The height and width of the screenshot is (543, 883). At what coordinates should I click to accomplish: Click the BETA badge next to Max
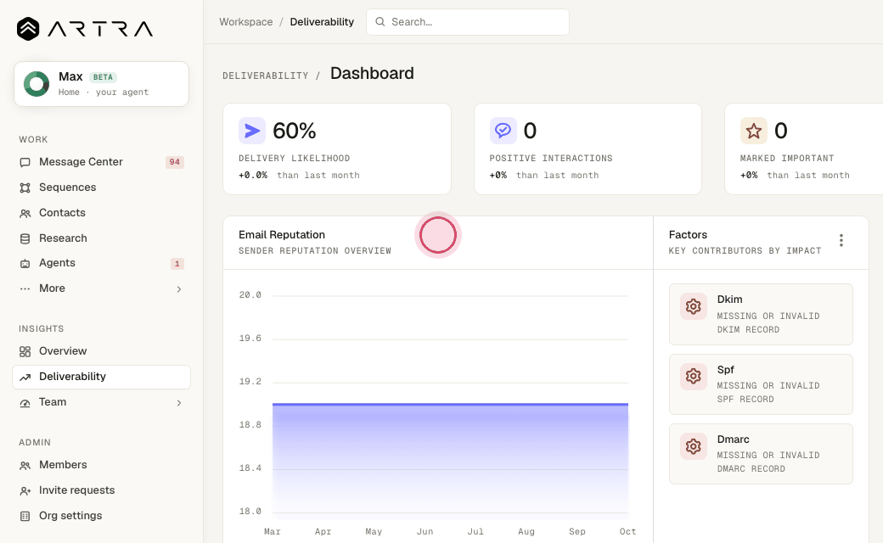coord(103,77)
